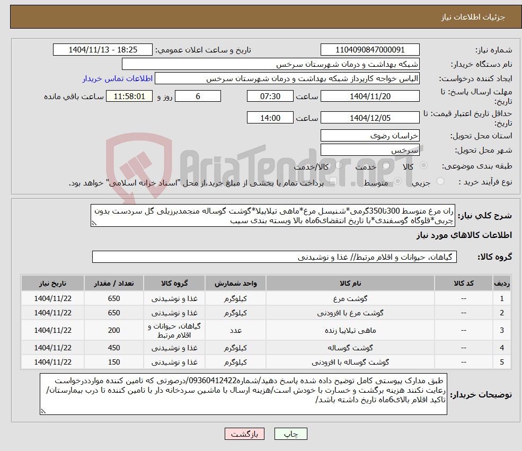Select the کالا/خدمت radio button
This screenshot has width=522, height=451.
[x=339, y=165]
